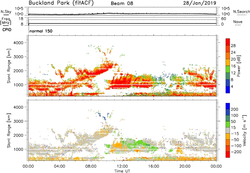Click the '20:00' time tick label

pos(185,166)
